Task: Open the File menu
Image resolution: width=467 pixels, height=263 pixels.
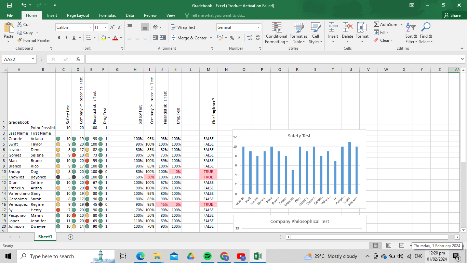Action: pos(10,15)
